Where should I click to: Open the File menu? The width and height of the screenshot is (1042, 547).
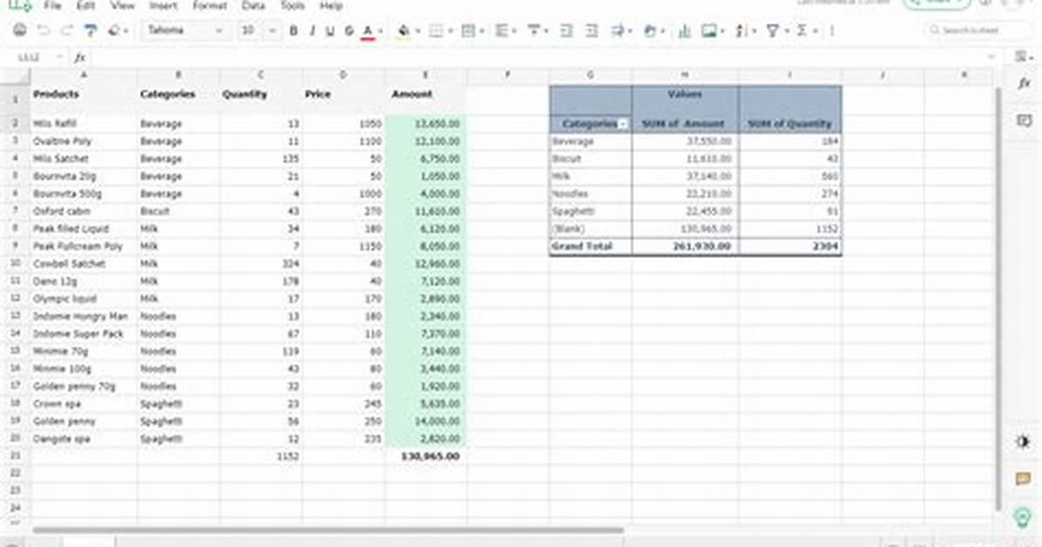coord(51,5)
